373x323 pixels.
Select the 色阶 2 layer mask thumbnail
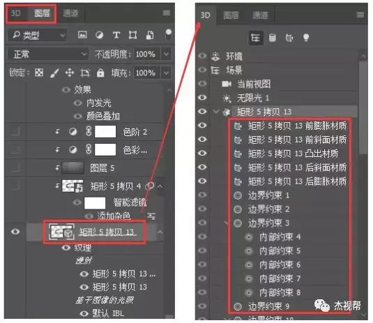(105, 132)
